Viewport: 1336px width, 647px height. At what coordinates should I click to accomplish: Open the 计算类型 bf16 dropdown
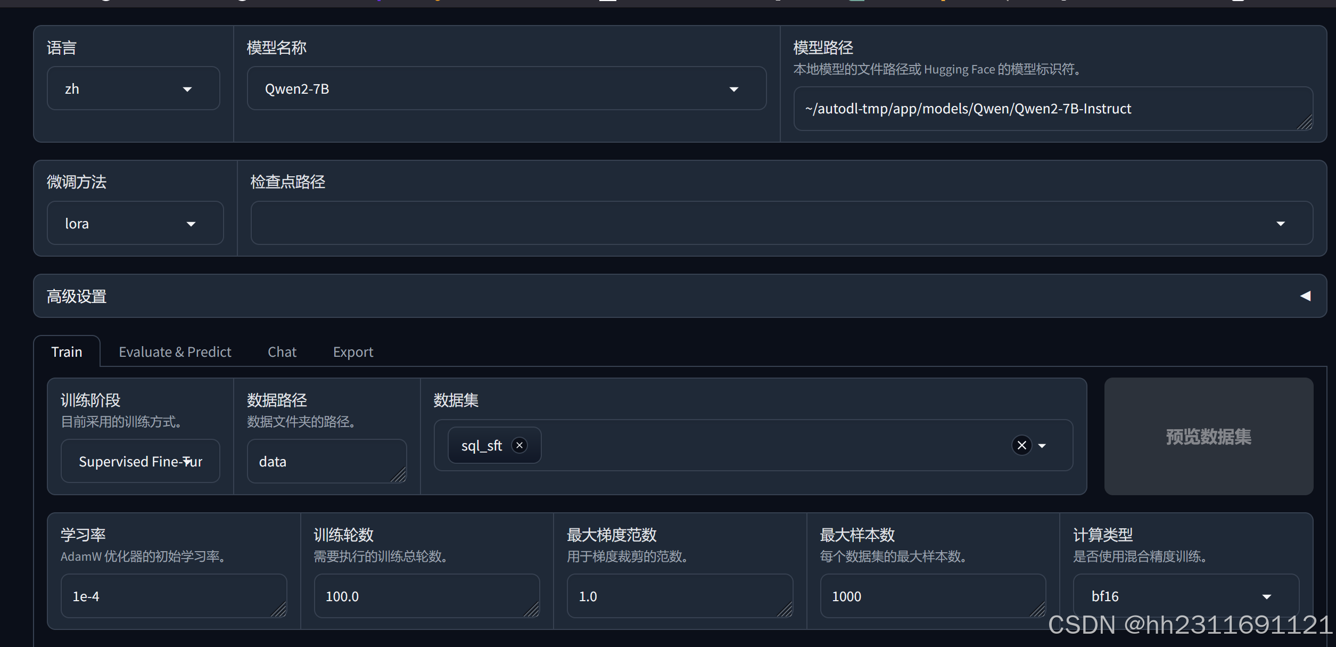(x=1186, y=596)
